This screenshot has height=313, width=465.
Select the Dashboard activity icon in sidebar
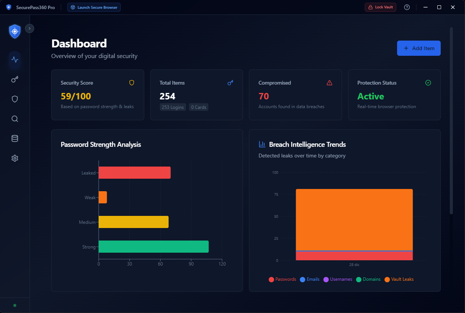(14, 60)
